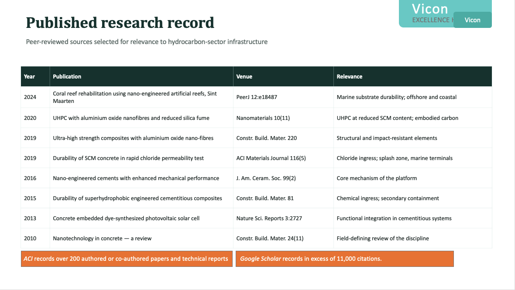515x290 pixels.
Task: Select the year cell '2013'
Action: click(35, 218)
